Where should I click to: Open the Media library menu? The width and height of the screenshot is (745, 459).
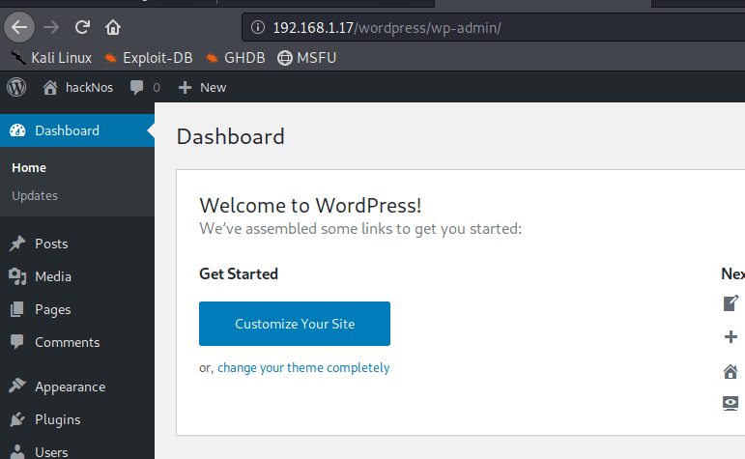(x=77, y=276)
